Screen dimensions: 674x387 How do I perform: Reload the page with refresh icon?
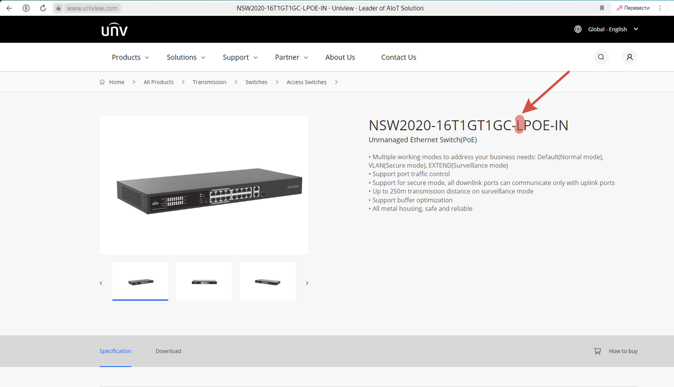(x=43, y=8)
